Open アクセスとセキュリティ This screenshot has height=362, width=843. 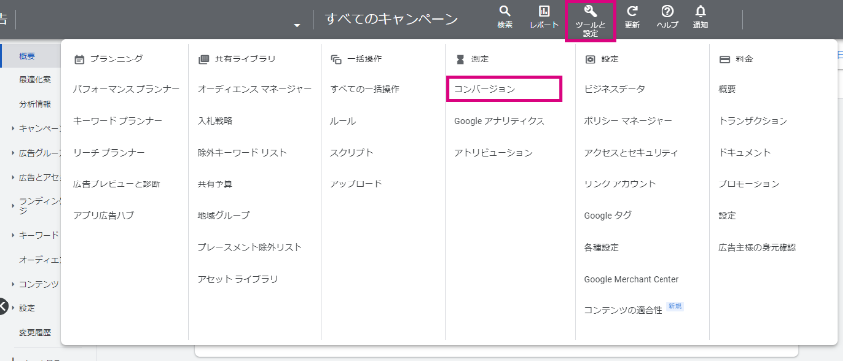click(x=632, y=153)
